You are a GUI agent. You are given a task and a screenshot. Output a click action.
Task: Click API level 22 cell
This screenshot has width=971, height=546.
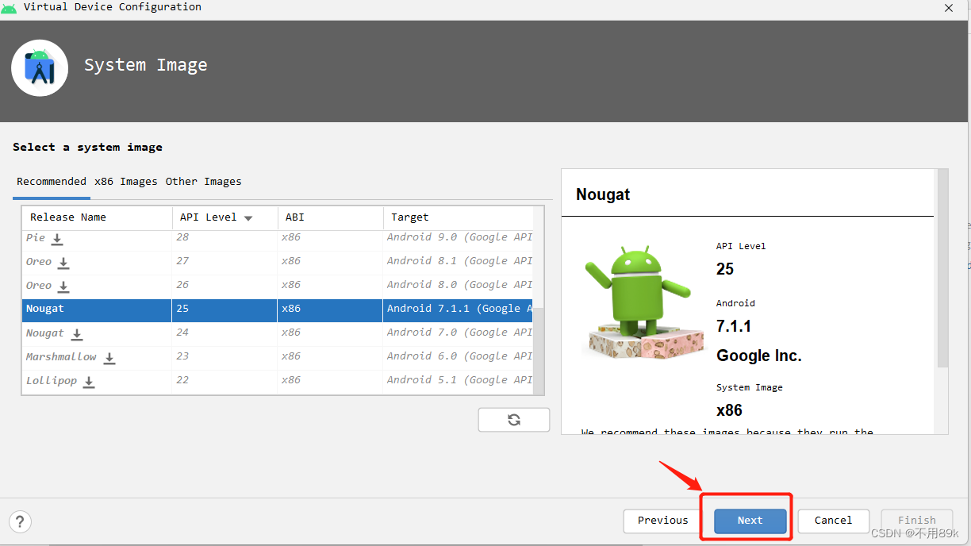[x=225, y=382]
